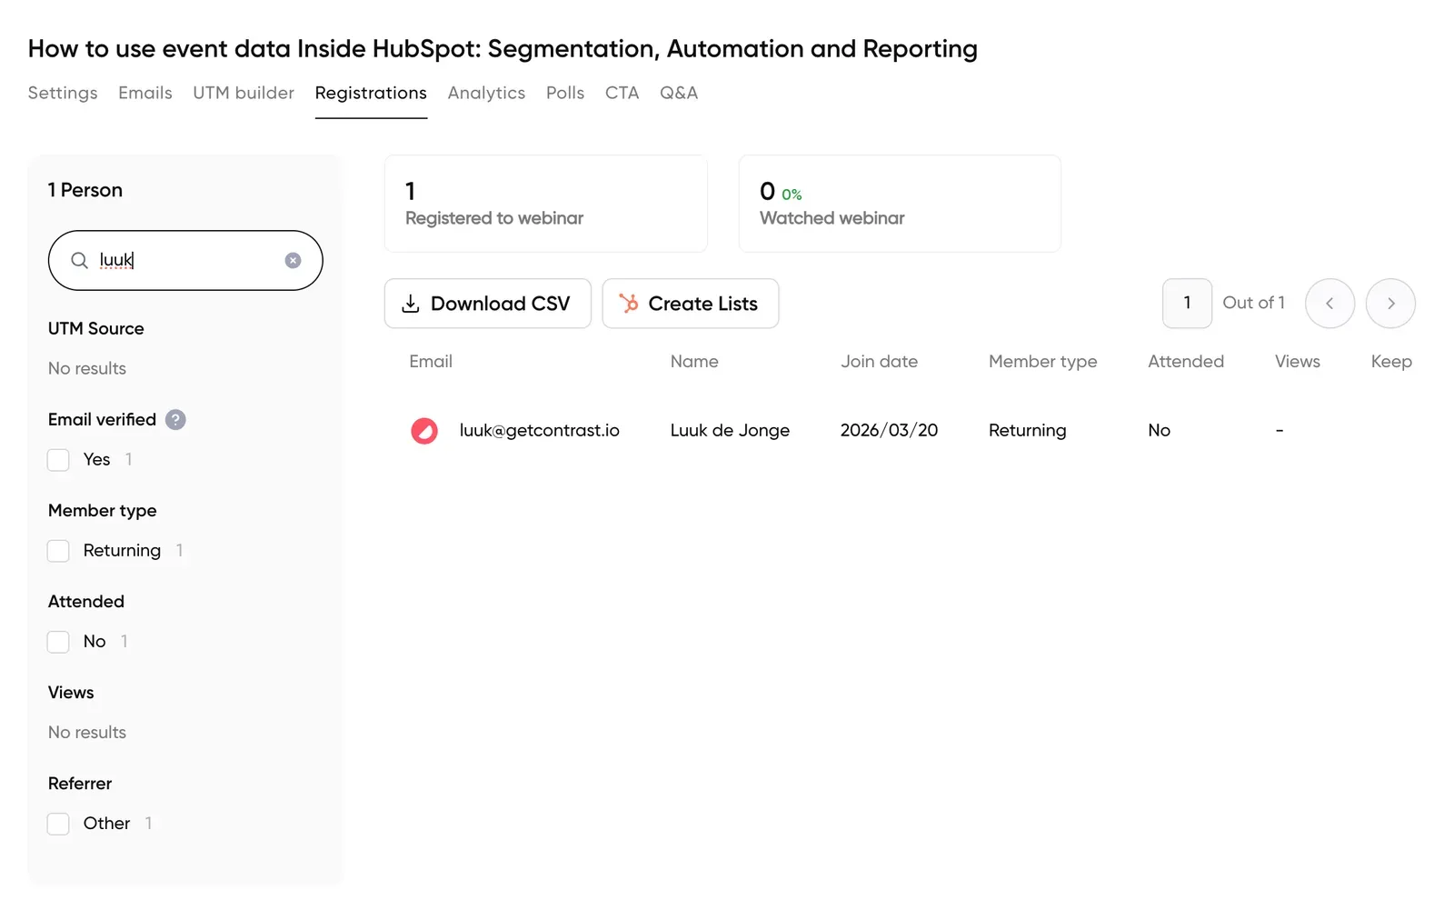1454x900 pixels.
Task: Click the Email column header
Action: 431,362
